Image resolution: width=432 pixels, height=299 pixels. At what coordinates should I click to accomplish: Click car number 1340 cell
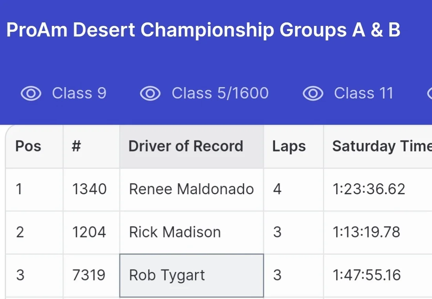tap(89, 189)
